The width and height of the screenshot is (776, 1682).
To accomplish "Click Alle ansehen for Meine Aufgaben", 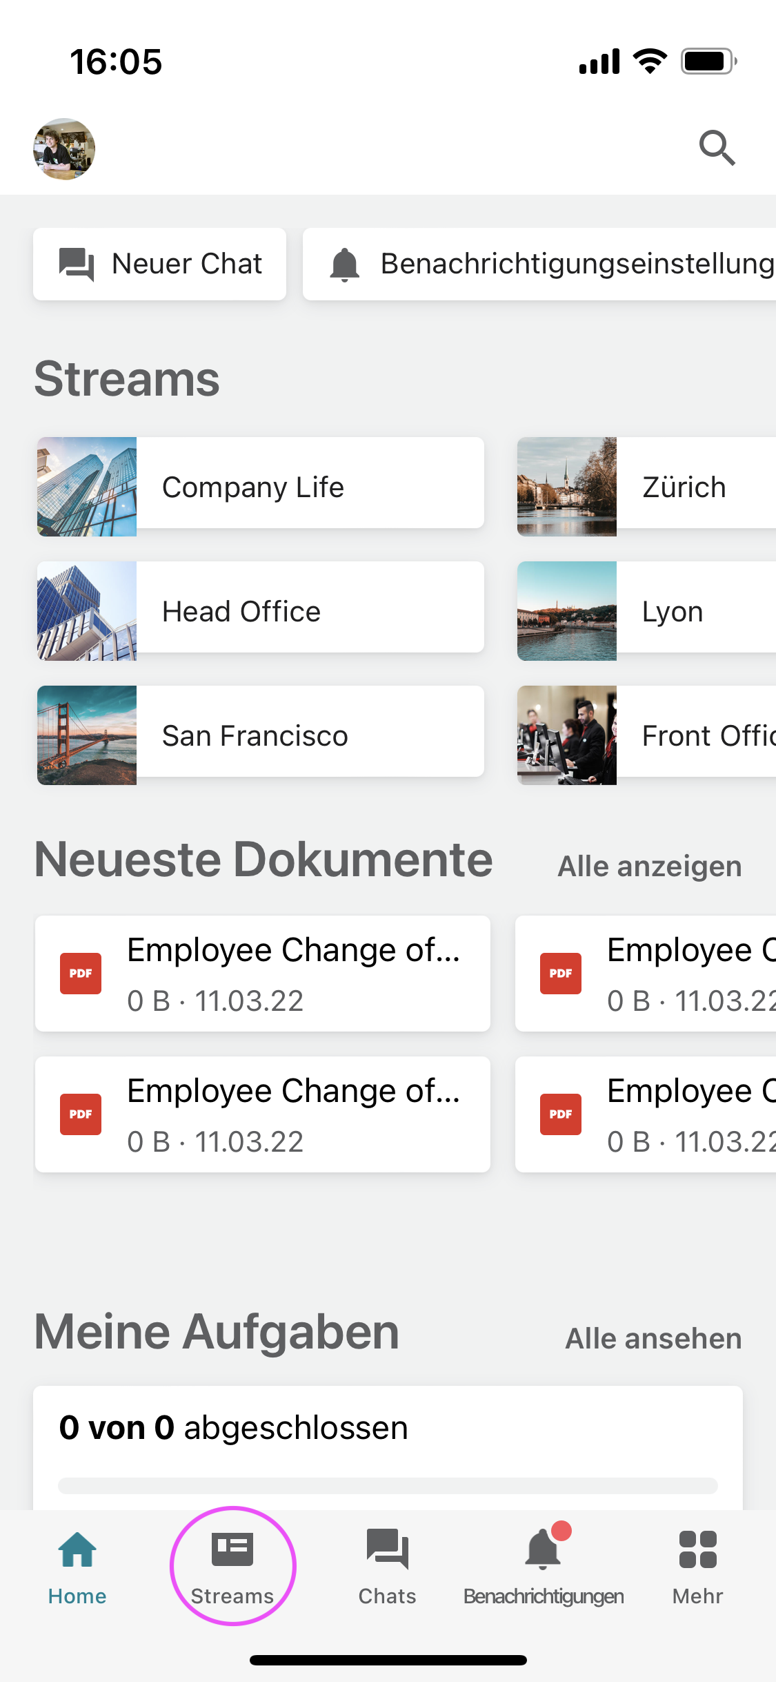I will click(x=653, y=1339).
